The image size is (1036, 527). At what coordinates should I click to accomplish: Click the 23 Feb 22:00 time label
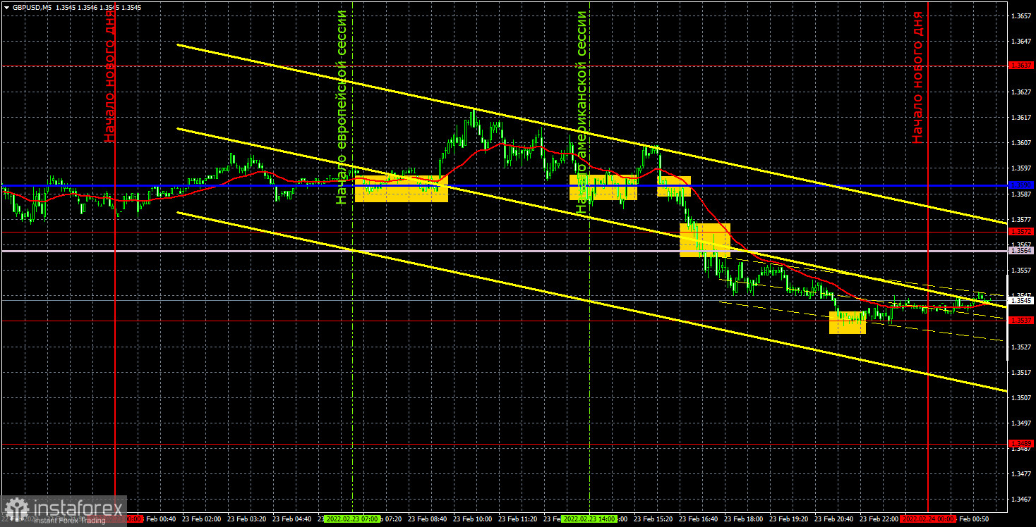tap(879, 519)
